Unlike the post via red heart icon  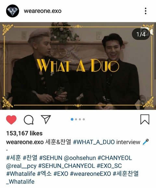(x=11, y=120)
